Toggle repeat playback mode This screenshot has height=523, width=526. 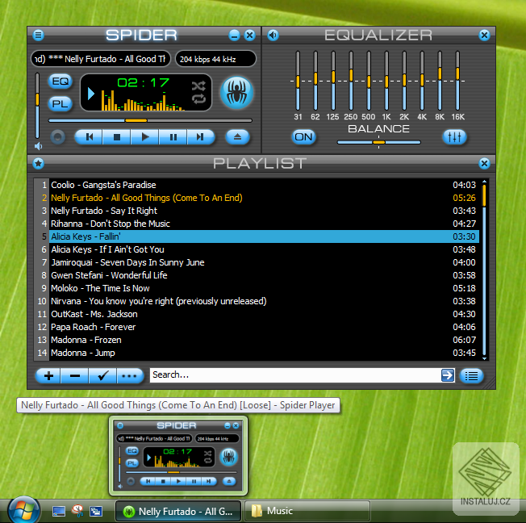(x=198, y=99)
